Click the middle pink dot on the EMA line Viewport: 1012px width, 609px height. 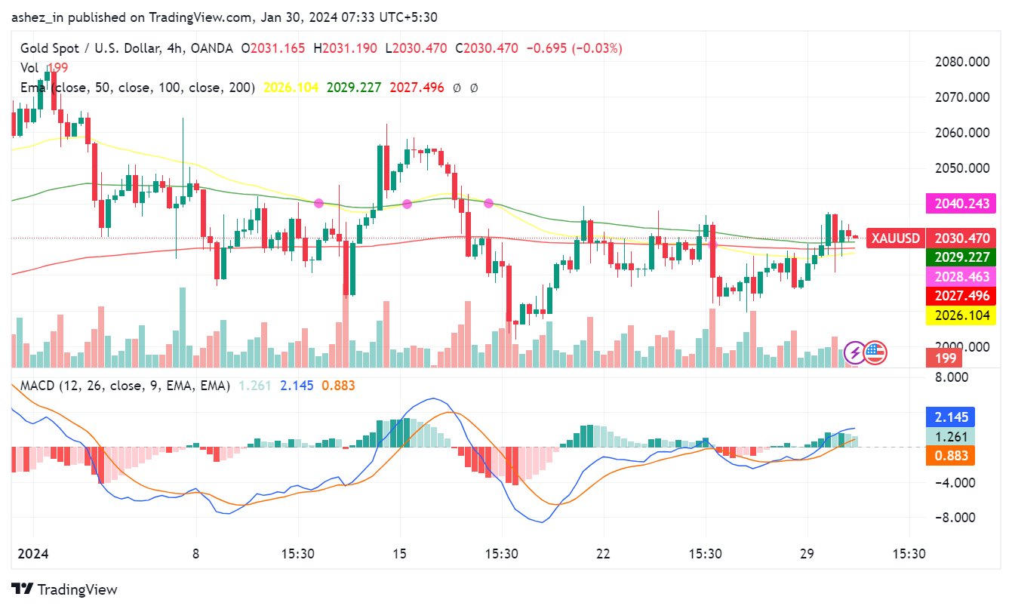[407, 204]
